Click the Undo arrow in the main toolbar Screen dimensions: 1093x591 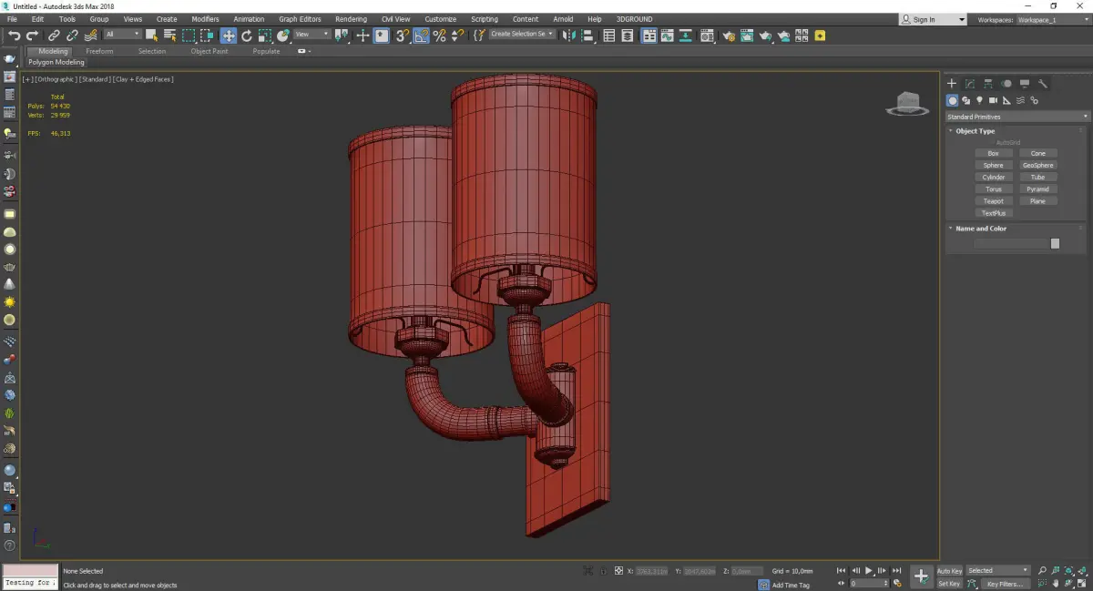[14, 36]
